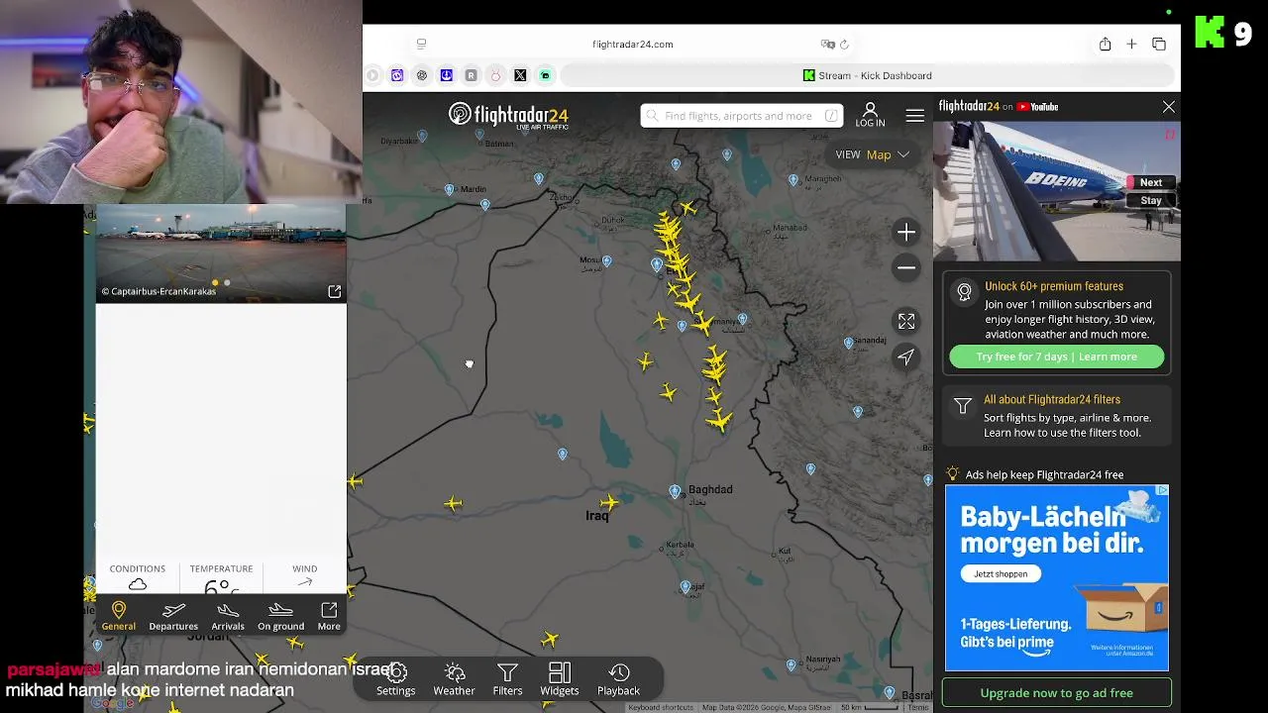
Task: Click the CONDITIONS label in airport panel
Action: click(137, 568)
